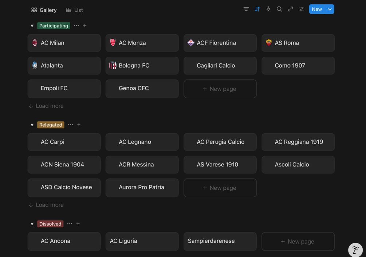The height and width of the screenshot is (257, 366).
Task: Add page to Relegated group plus
Action: (79, 124)
